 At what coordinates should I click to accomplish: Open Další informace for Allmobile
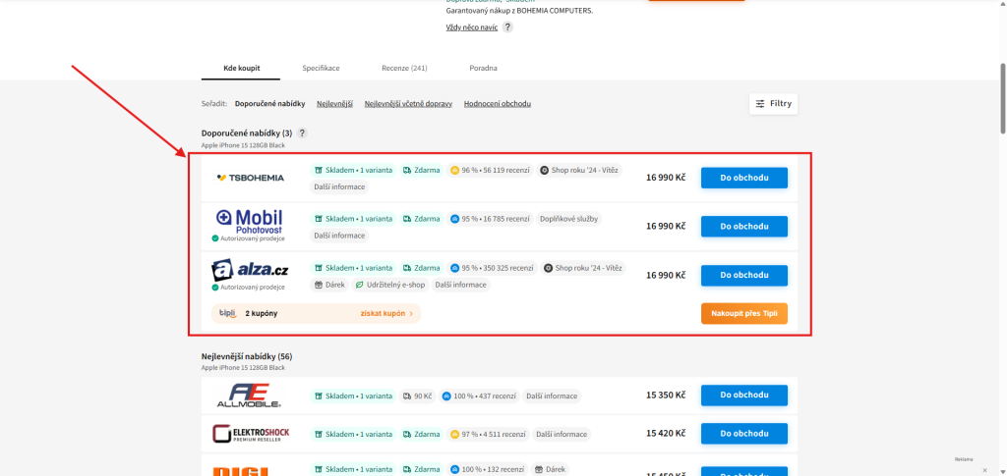(x=551, y=396)
